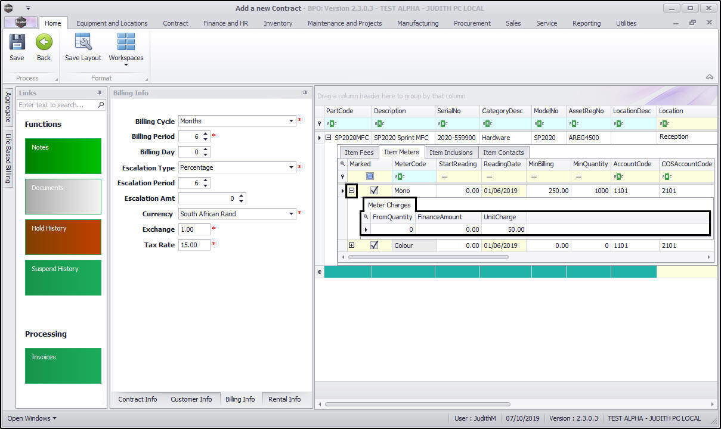The width and height of the screenshot is (721, 429).
Task: Open the Finance and HR menu tab
Action: pyautogui.click(x=225, y=23)
